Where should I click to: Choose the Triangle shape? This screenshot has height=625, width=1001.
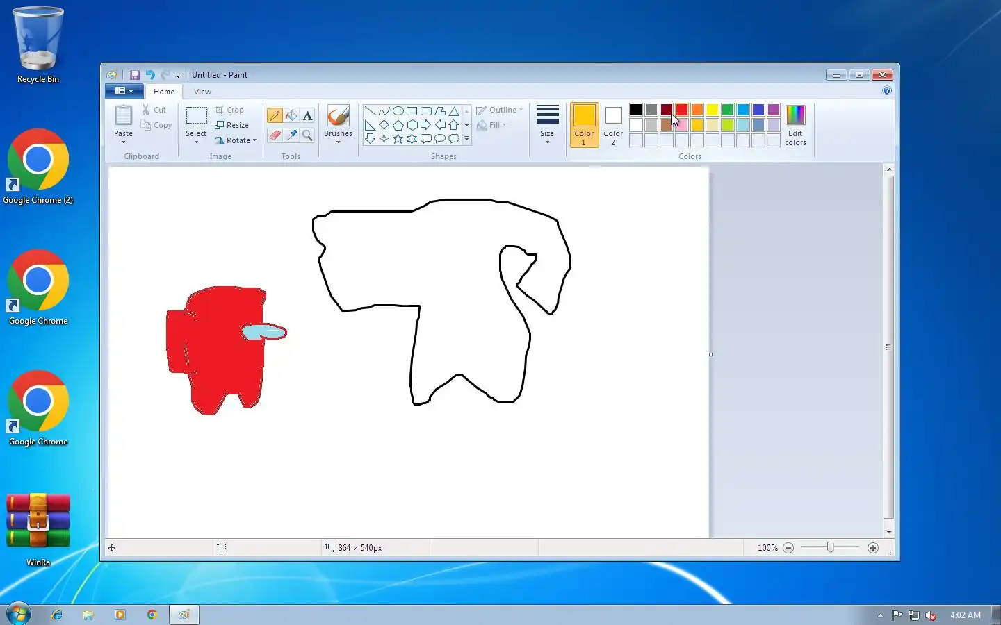454,111
